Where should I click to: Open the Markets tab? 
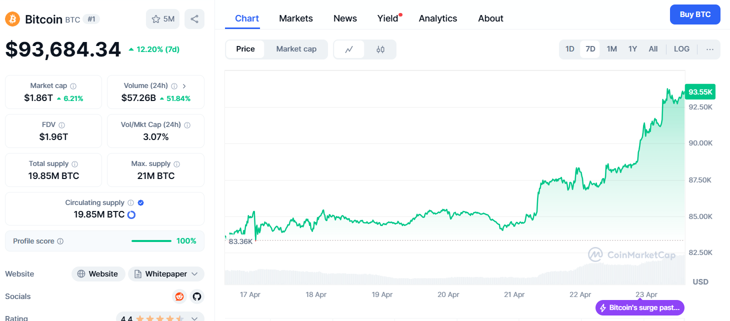pyautogui.click(x=296, y=18)
